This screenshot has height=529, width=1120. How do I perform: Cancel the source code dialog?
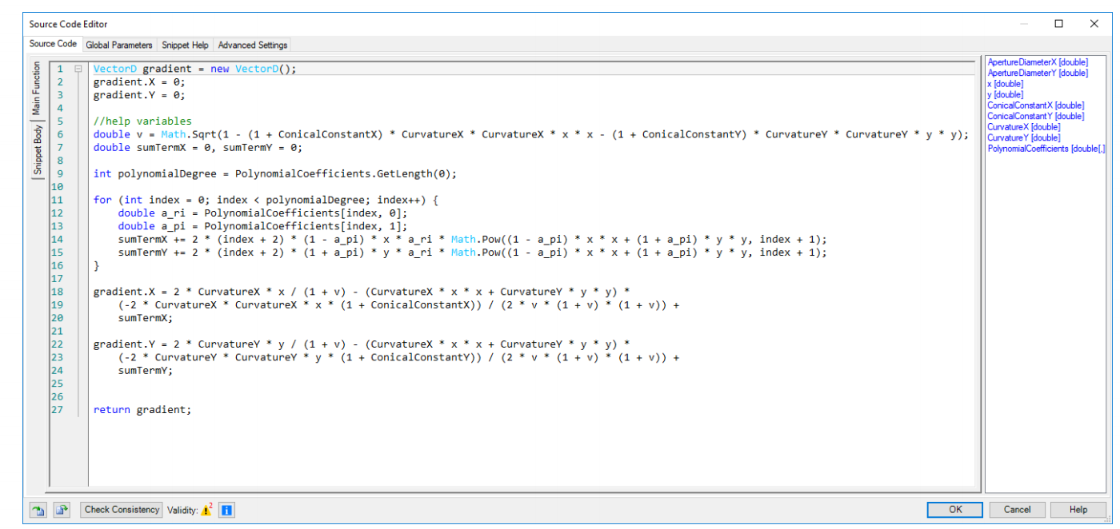1016,510
